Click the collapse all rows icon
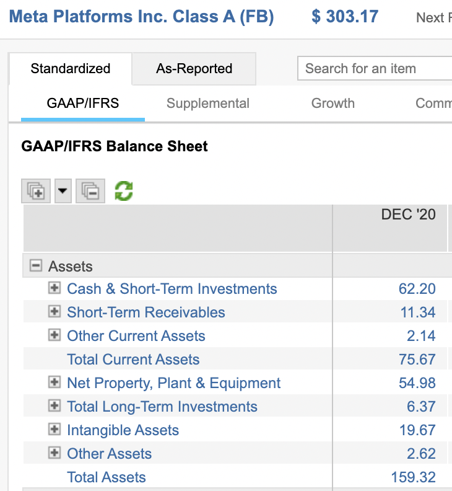This screenshot has height=491, width=452. (90, 191)
